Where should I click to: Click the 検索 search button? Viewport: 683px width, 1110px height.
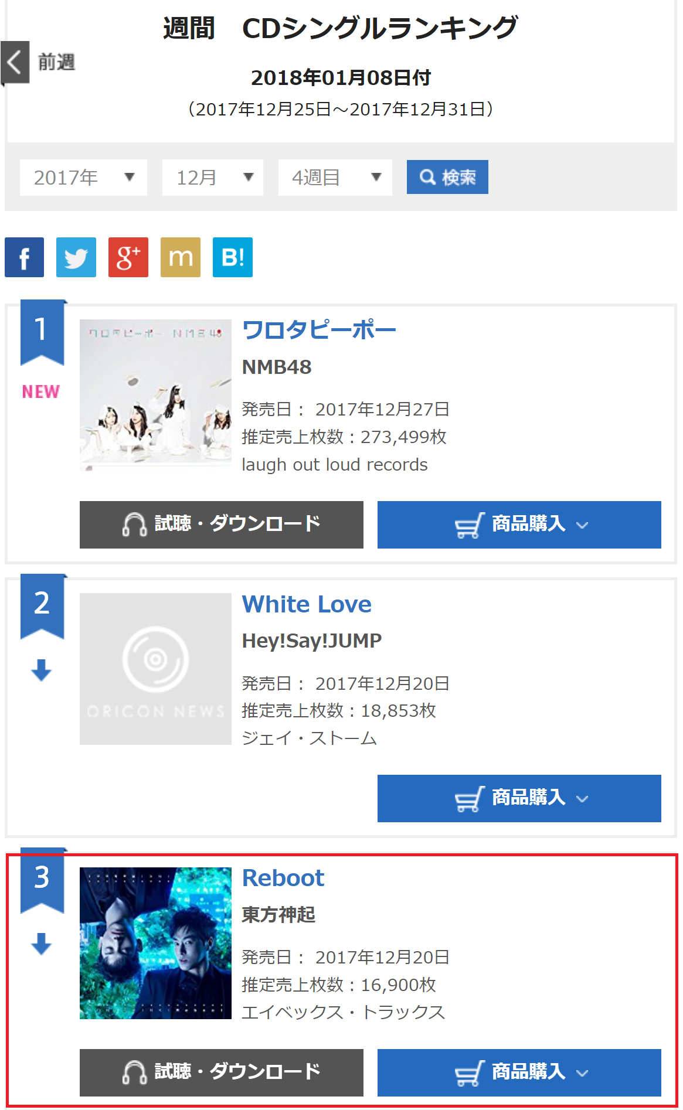(x=447, y=177)
